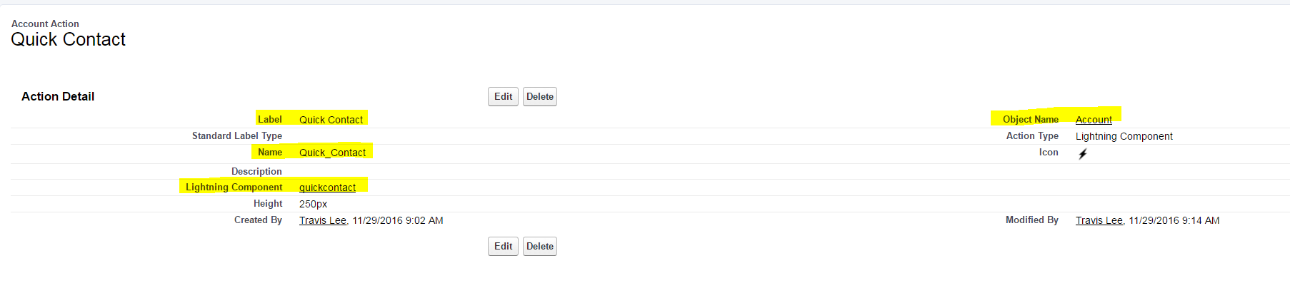The width and height of the screenshot is (1290, 288).
Task: Click the Quick Contact label value
Action: pos(331,120)
